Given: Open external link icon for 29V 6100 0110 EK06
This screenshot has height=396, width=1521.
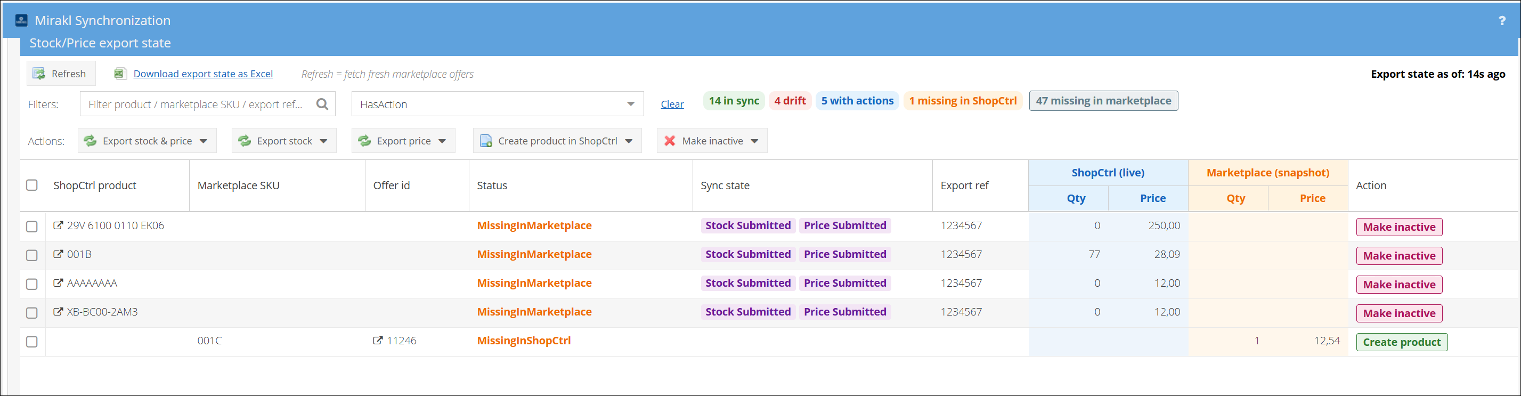Looking at the screenshot, I should 58,225.
